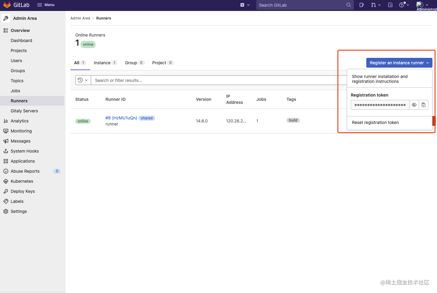437x293 pixels.
Task: Click the 14.6.0 version cell
Action: click(x=202, y=121)
